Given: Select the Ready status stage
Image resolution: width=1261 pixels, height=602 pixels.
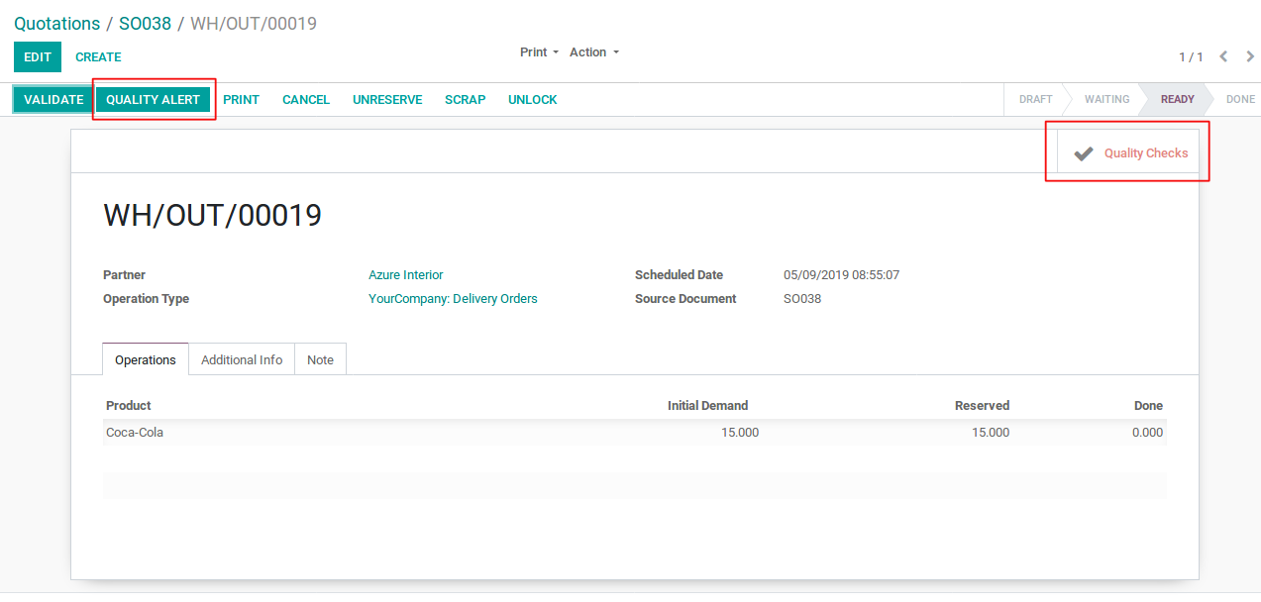Looking at the screenshot, I should pyautogui.click(x=1178, y=99).
